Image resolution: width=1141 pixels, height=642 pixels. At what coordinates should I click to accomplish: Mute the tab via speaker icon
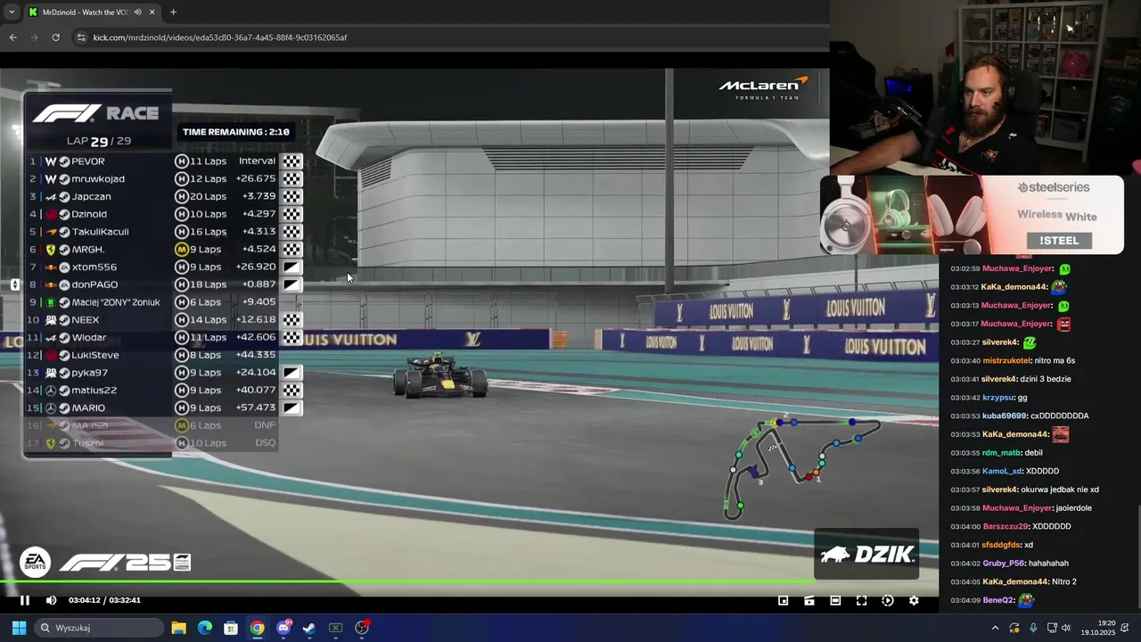coord(137,12)
